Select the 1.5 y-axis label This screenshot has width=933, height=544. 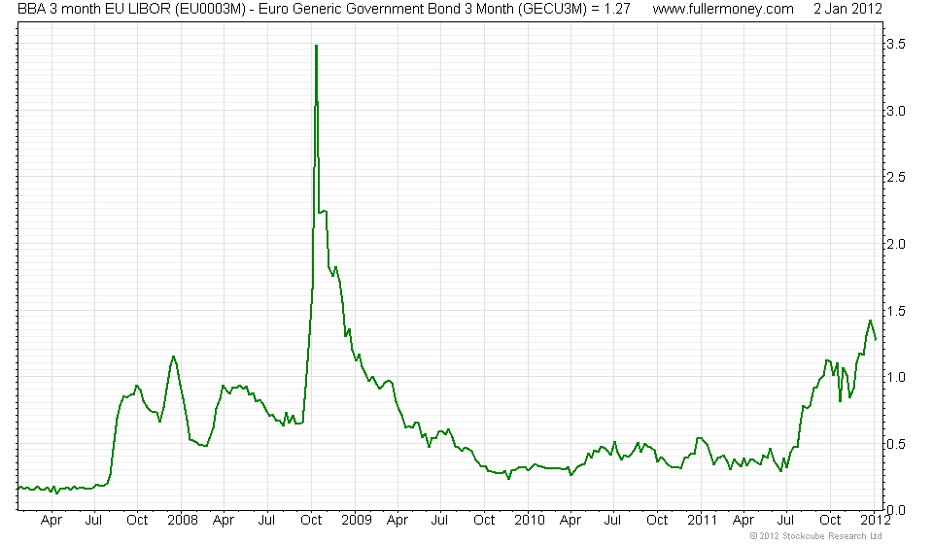pos(895,311)
